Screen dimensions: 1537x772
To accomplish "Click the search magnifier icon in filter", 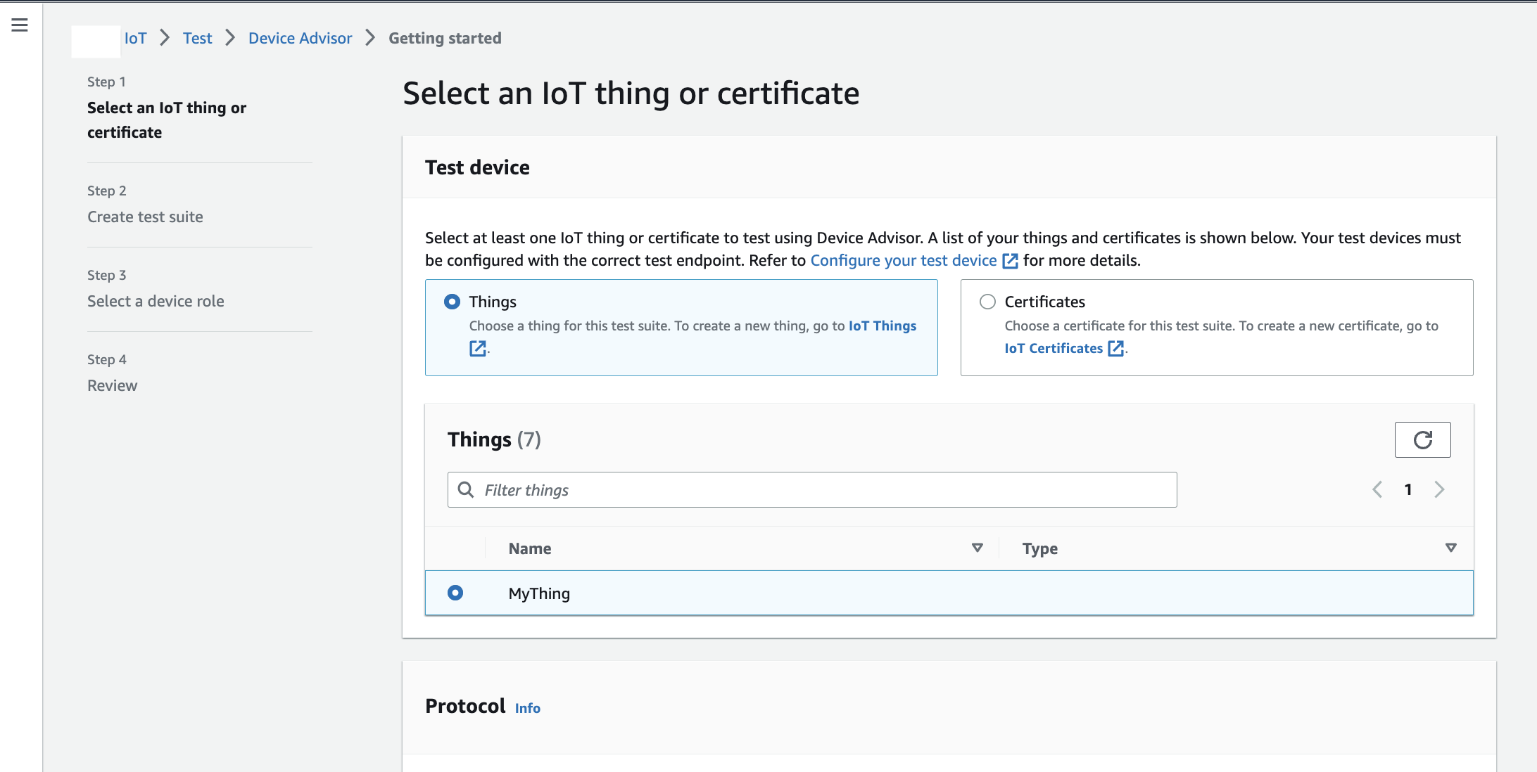I will (466, 489).
